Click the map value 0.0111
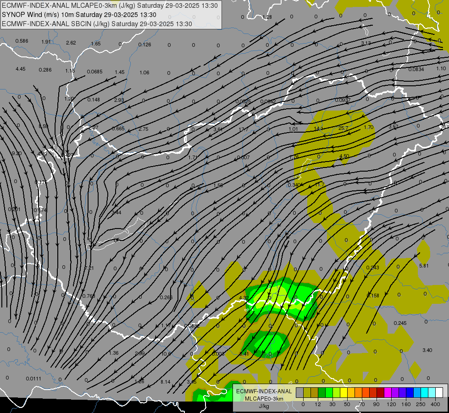Image resolution: width=449 pixels, height=413 pixels. point(33,379)
